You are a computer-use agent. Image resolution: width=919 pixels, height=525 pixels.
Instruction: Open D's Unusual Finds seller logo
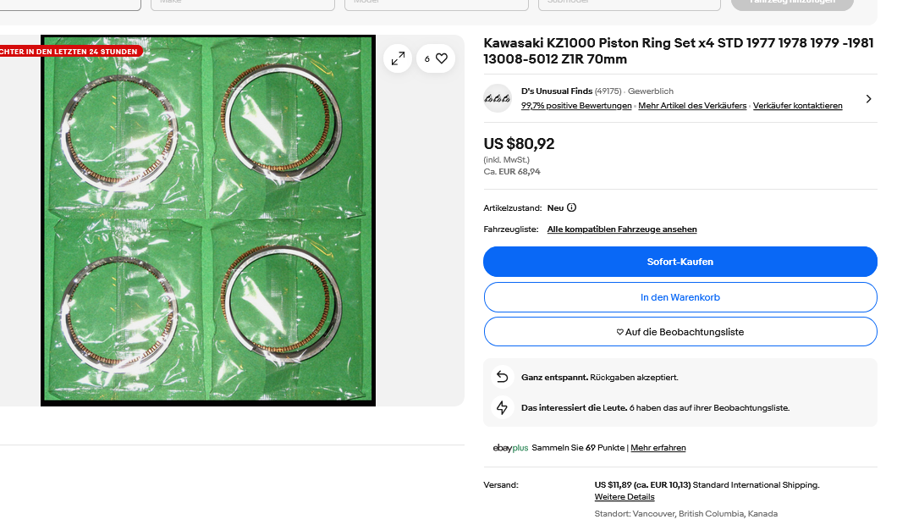[498, 98]
